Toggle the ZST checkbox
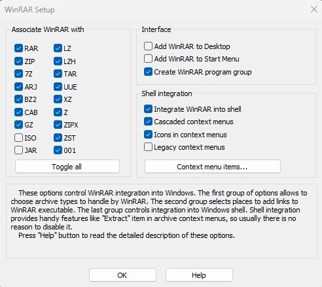 point(58,138)
